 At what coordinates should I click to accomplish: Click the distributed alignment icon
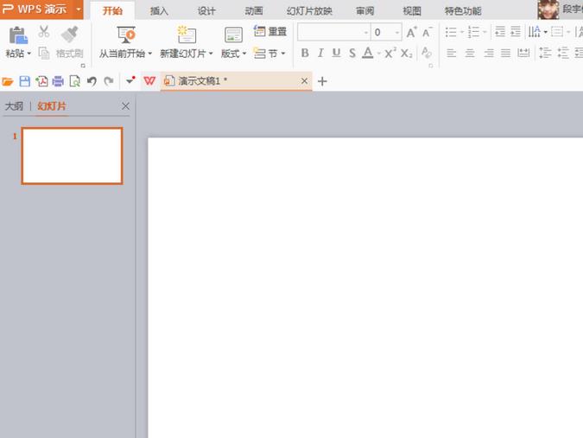tap(523, 54)
